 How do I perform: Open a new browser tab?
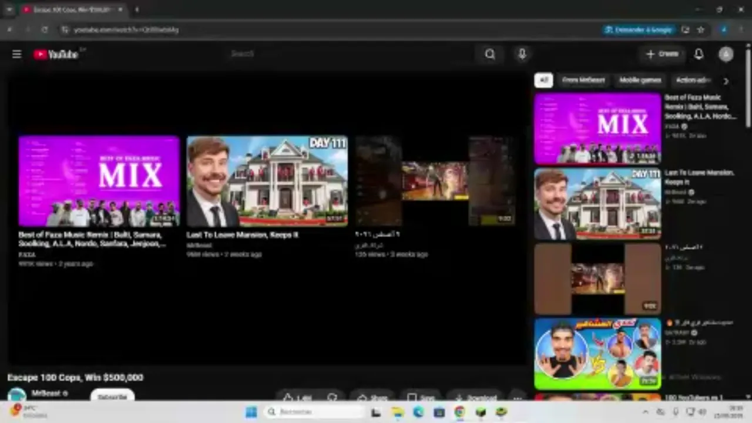click(137, 9)
